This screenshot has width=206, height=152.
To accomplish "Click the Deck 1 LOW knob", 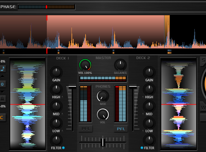I will (56, 123).
